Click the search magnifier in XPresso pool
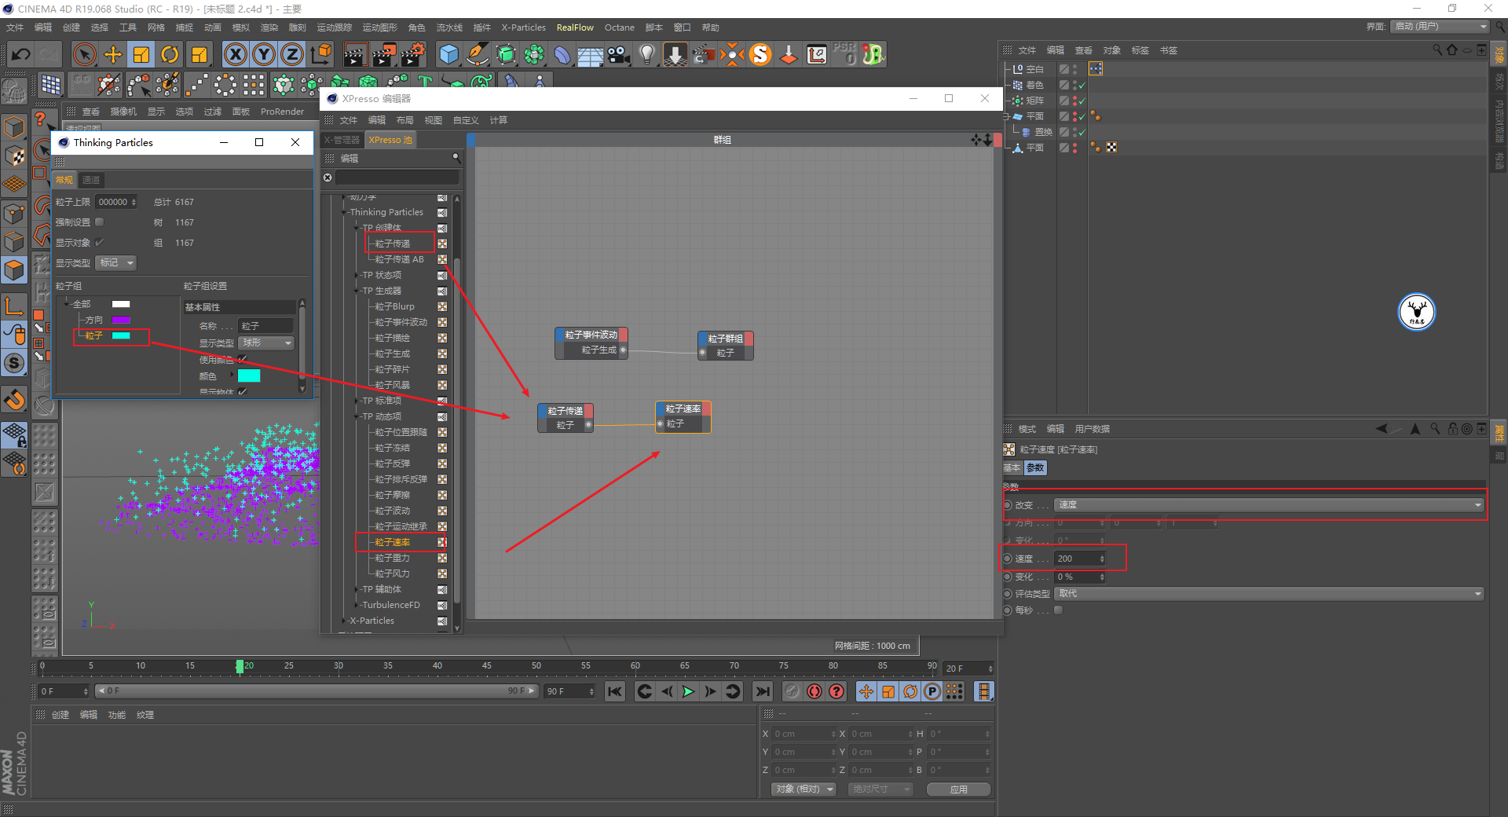Image resolution: width=1508 pixels, height=817 pixels. 456,158
